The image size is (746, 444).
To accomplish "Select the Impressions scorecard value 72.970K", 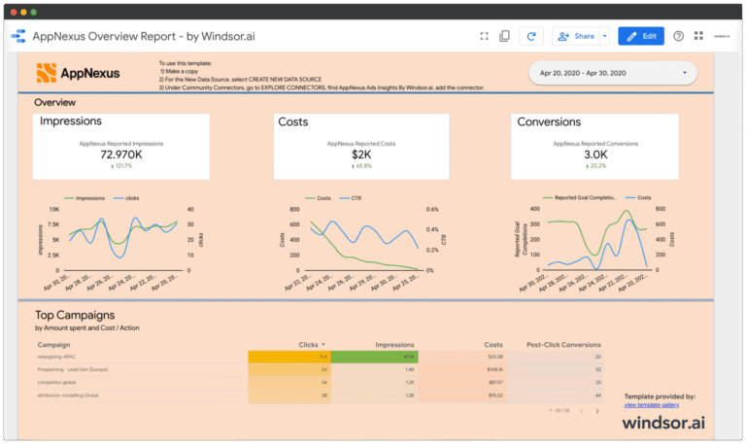I will [121, 154].
